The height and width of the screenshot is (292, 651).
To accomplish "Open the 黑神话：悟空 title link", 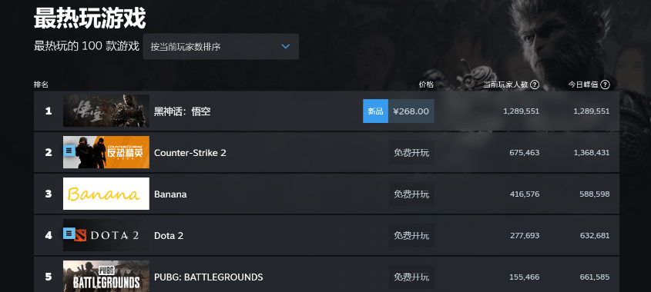I will pyautogui.click(x=183, y=111).
